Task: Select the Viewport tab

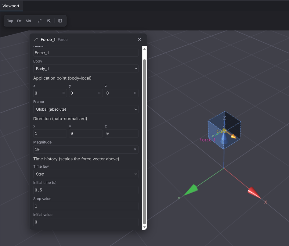Action: click(x=11, y=6)
